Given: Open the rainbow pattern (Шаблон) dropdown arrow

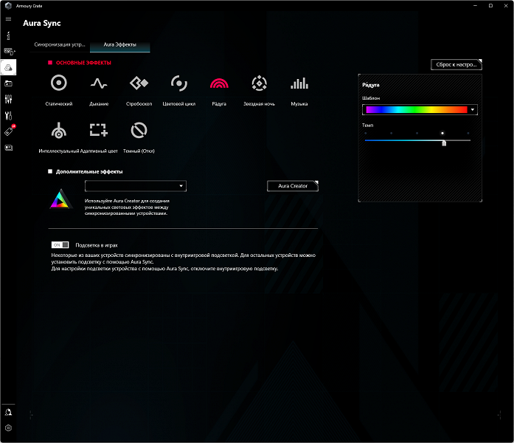Looking at the screenshot, I should 473,109.
